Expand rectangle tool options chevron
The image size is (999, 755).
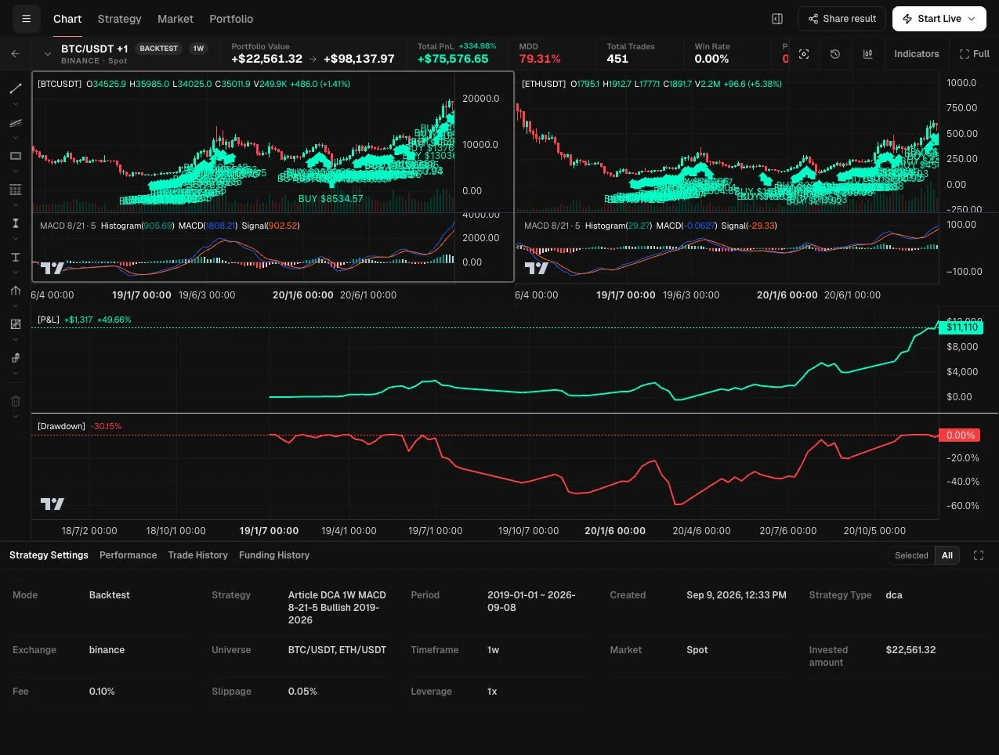(x=15, y=171)
